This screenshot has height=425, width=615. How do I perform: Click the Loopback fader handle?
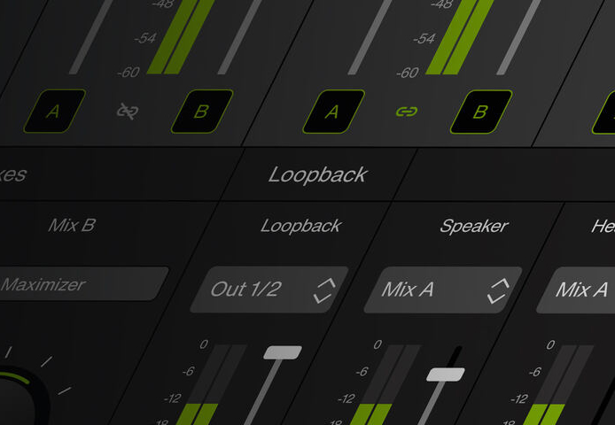(x=283, y=352)
